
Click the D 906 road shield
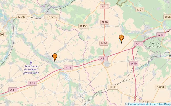22,17
